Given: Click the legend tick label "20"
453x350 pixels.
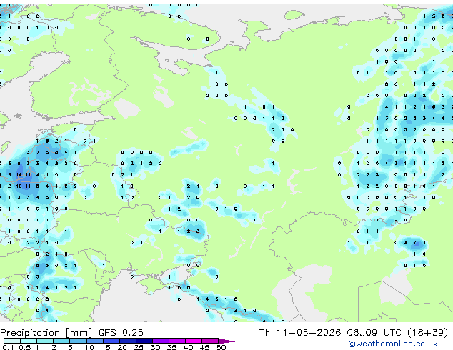Looking at the screenshot, I should click(x=122, y=347).
